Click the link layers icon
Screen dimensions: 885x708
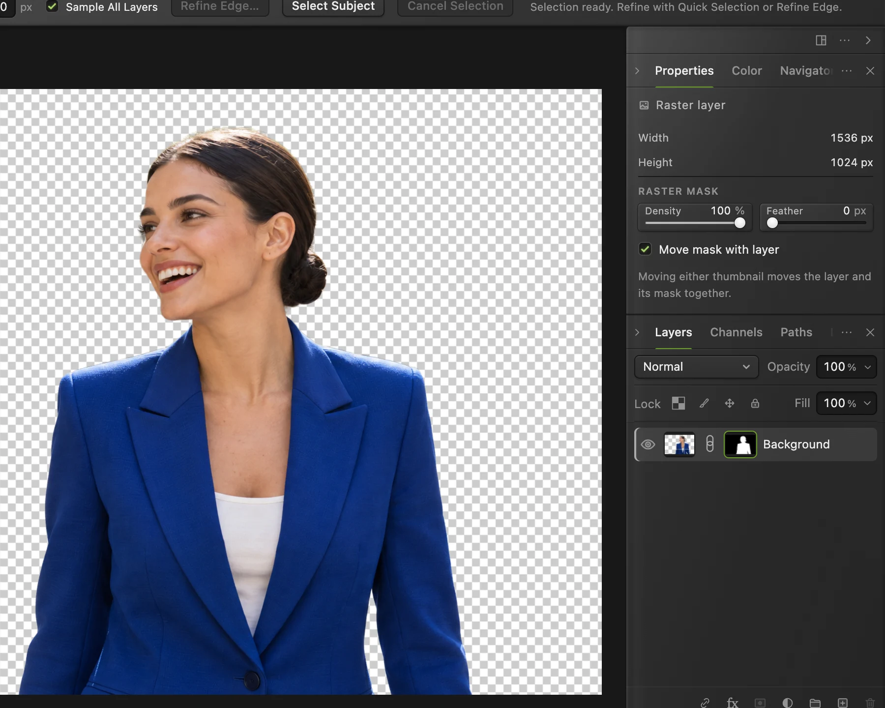tap(705, 703)
